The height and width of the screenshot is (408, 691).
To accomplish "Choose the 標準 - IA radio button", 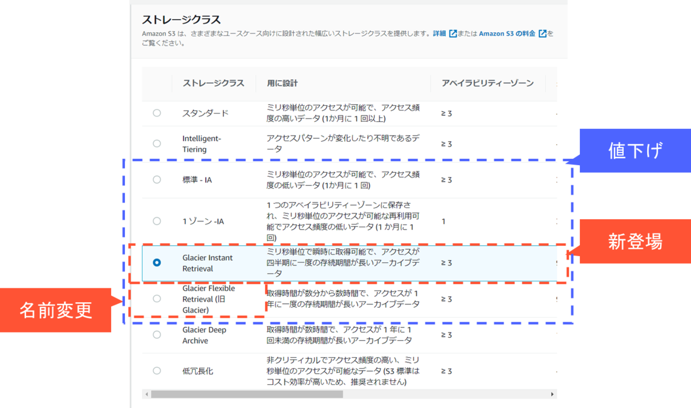I will point(157,180).
